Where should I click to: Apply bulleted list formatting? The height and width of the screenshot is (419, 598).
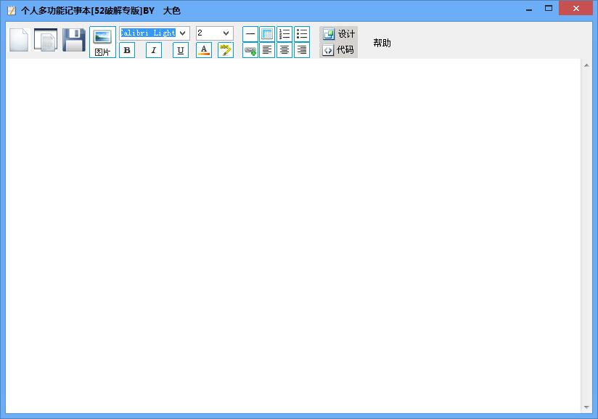click(x=302, y=34)
